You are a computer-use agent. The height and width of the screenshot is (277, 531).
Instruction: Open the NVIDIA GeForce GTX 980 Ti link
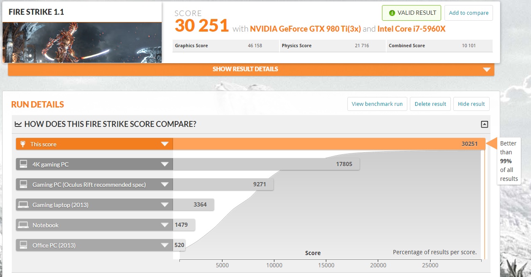[305, 29]
